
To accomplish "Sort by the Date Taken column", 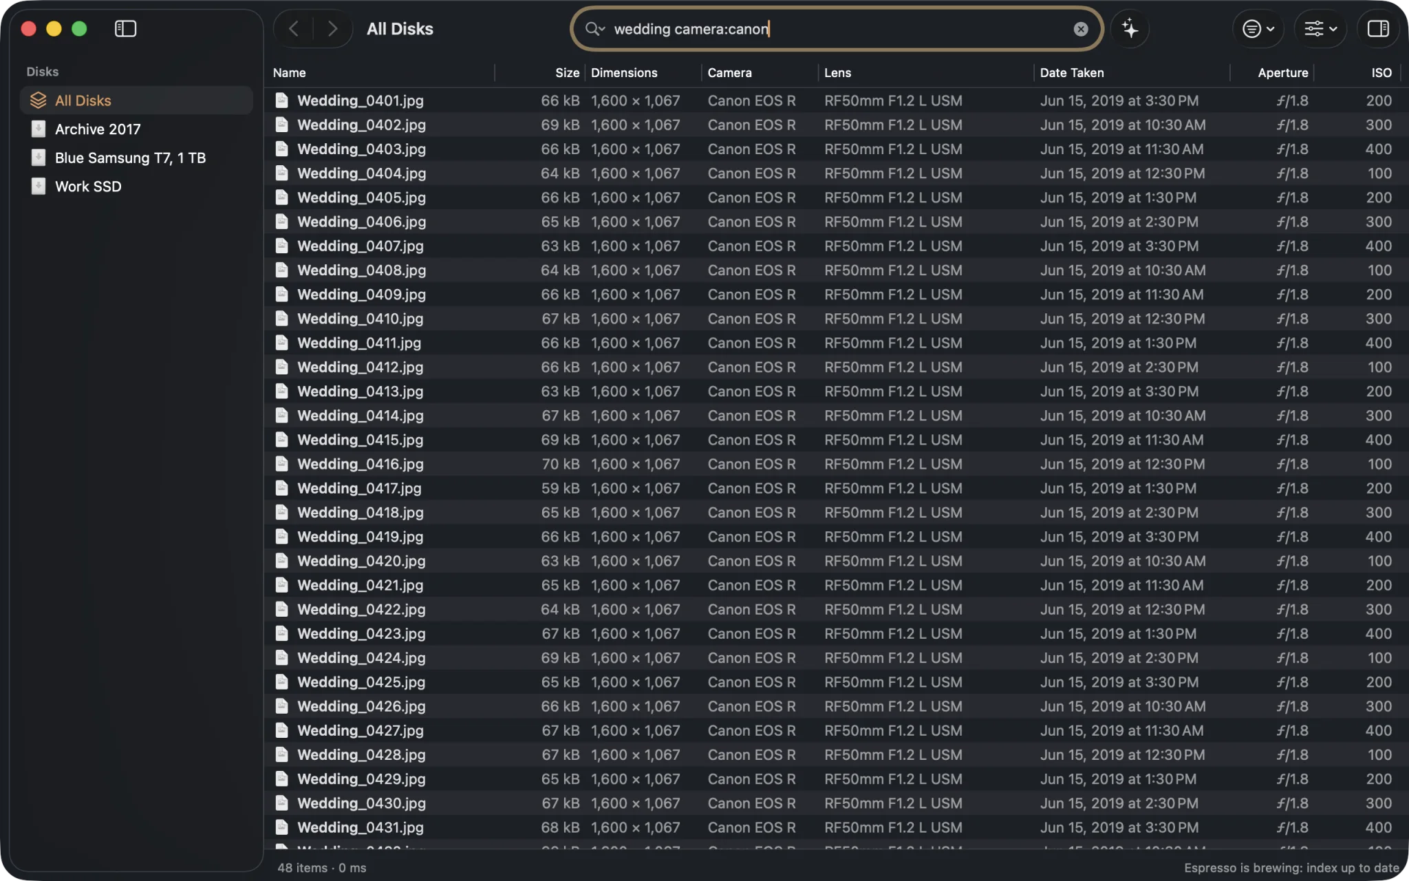I will (x=1071, y=73).
